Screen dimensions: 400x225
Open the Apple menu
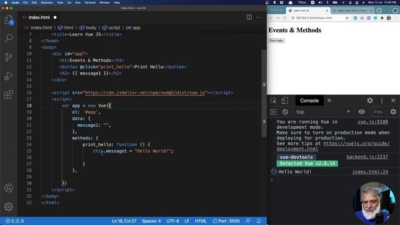click(x=6, y=2)
